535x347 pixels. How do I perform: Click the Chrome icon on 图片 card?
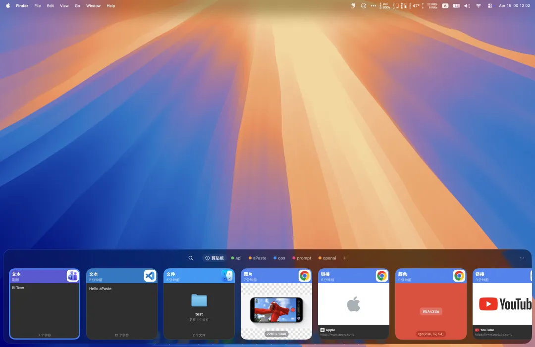point(304,276)
